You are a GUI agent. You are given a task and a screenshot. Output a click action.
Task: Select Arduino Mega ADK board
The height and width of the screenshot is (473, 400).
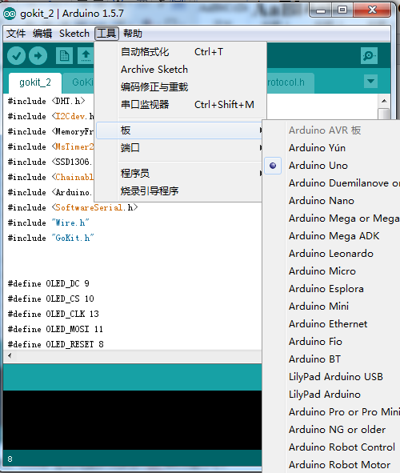332,236
